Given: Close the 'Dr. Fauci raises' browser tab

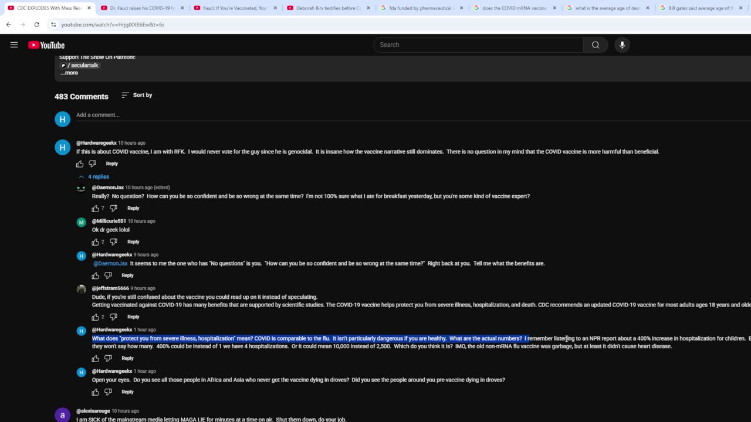Looking at the screenshot, I should point(182,8).
